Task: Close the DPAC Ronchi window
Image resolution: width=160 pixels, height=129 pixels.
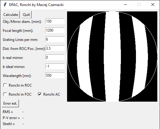Action: [x=153, y=5]
